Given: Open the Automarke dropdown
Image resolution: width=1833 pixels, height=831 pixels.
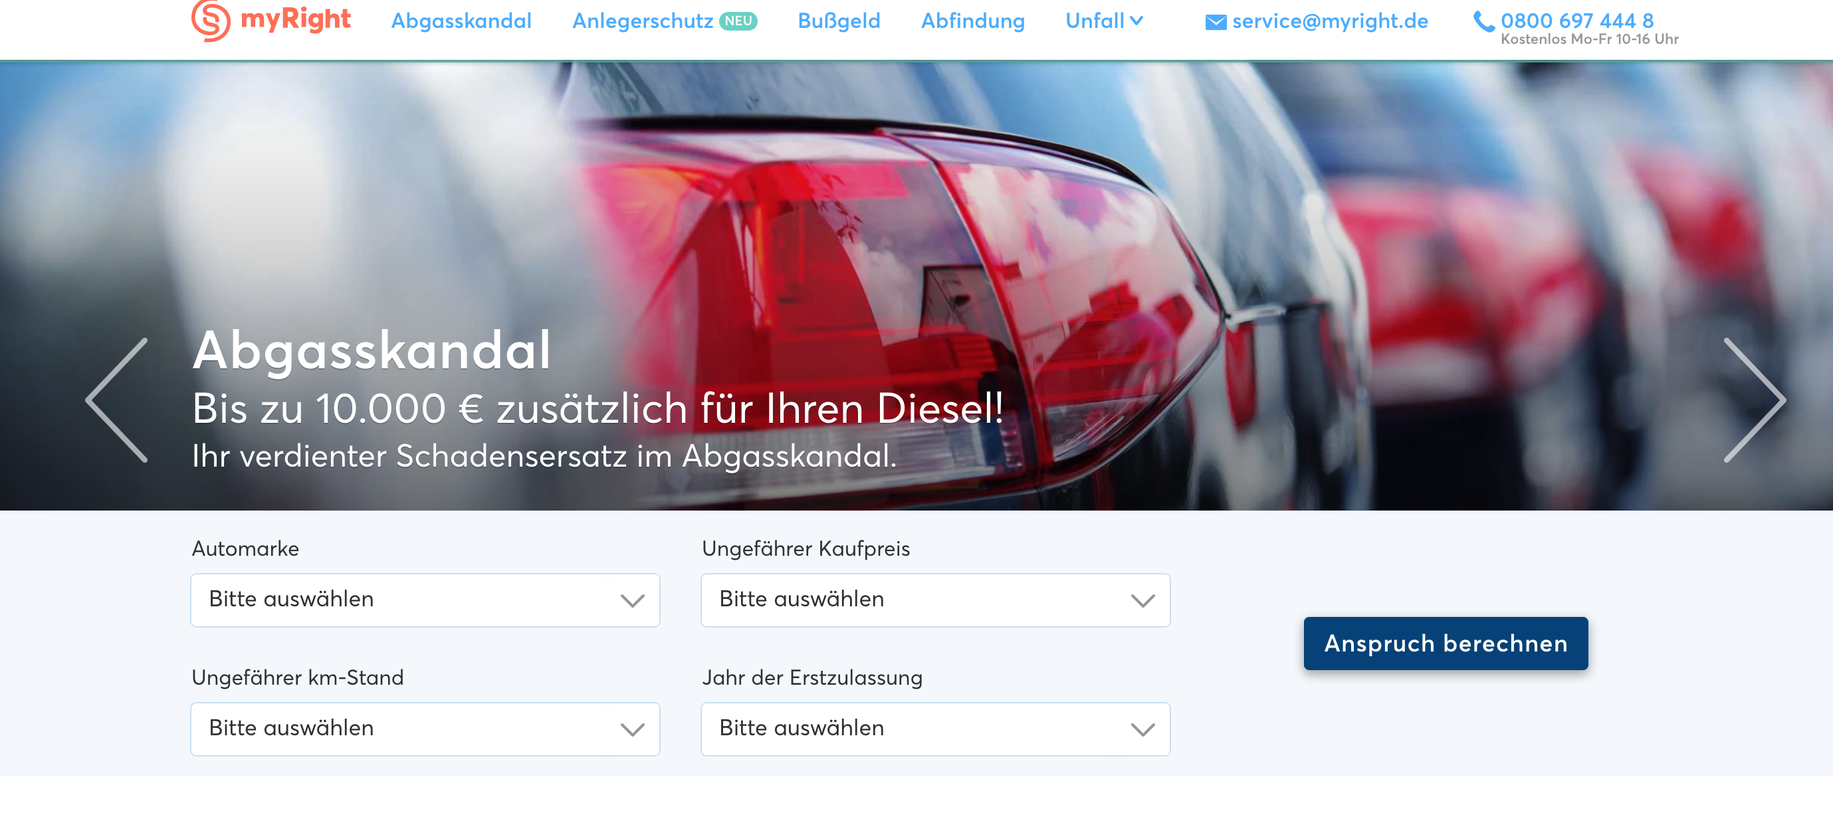Looking at the screenshot, I should [425, 600].
